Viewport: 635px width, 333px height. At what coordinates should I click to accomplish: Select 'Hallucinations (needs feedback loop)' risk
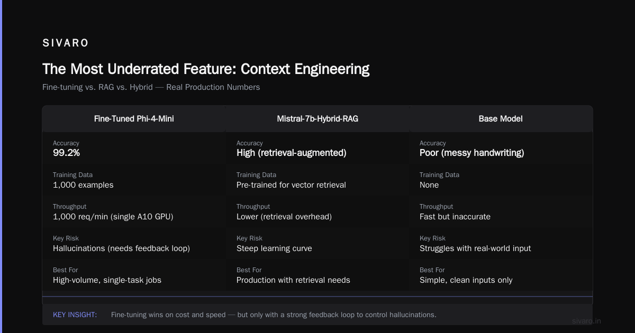click(x=121, y=248)
